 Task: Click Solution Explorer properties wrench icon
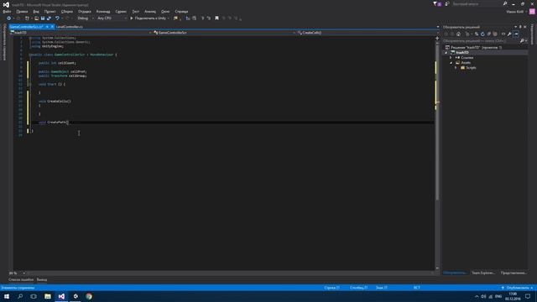click(x=509, y=34)
